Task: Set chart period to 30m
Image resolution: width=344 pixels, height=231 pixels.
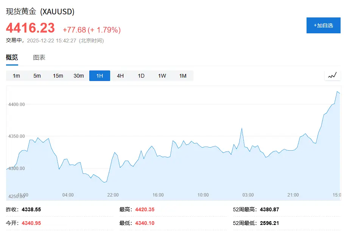Action: [79, 76]
